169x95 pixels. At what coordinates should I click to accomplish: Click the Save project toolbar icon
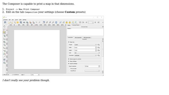(5, 22)
